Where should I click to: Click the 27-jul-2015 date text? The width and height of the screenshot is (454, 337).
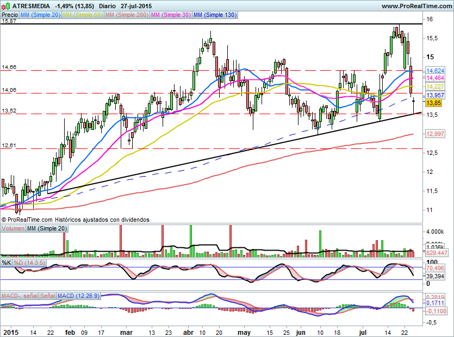[136, 6]
